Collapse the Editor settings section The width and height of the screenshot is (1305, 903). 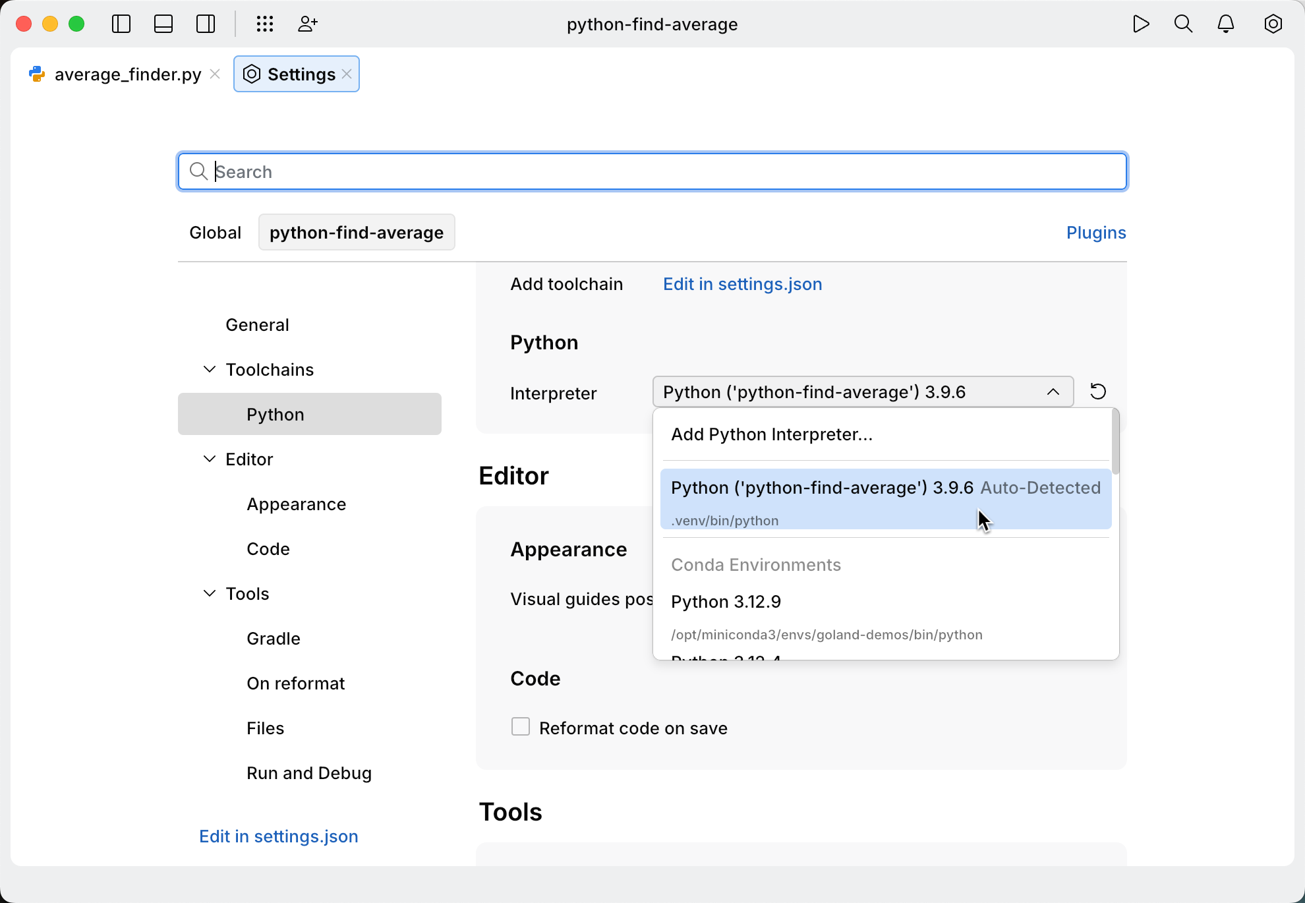(x=209, y=459)
